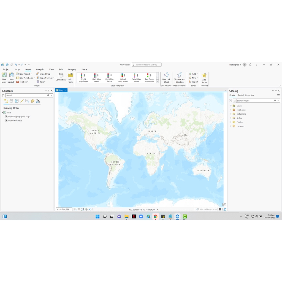Screen dimensions: 282x282
Task: Expand the Toolboxes catalog item
Action: (x=231, y=110)
